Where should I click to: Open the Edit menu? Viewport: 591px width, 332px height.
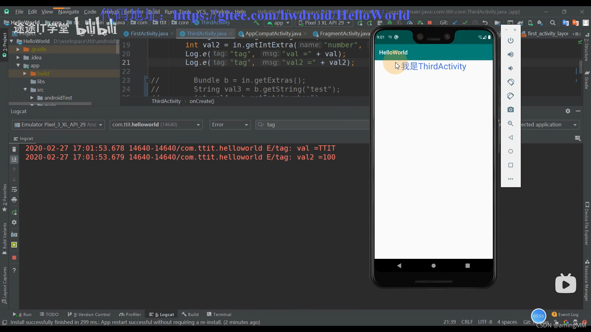click(32, 12)
